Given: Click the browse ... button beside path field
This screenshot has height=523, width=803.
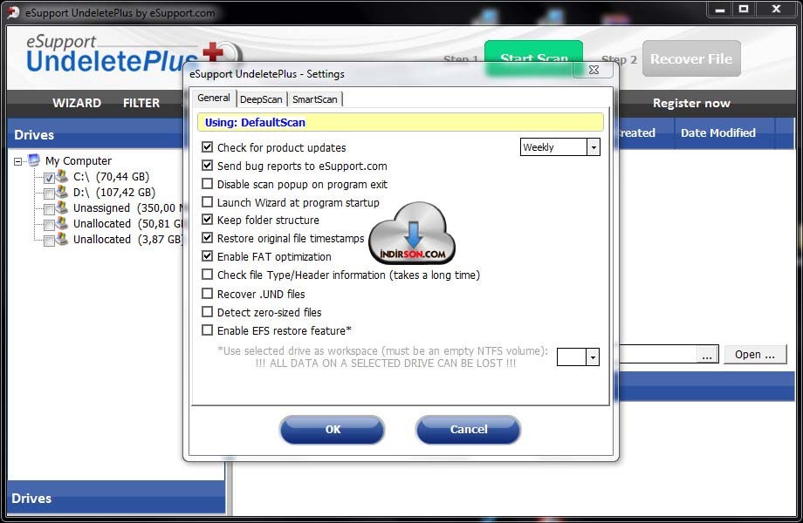Looking at the screenshot, I should [x=707, y=355].
